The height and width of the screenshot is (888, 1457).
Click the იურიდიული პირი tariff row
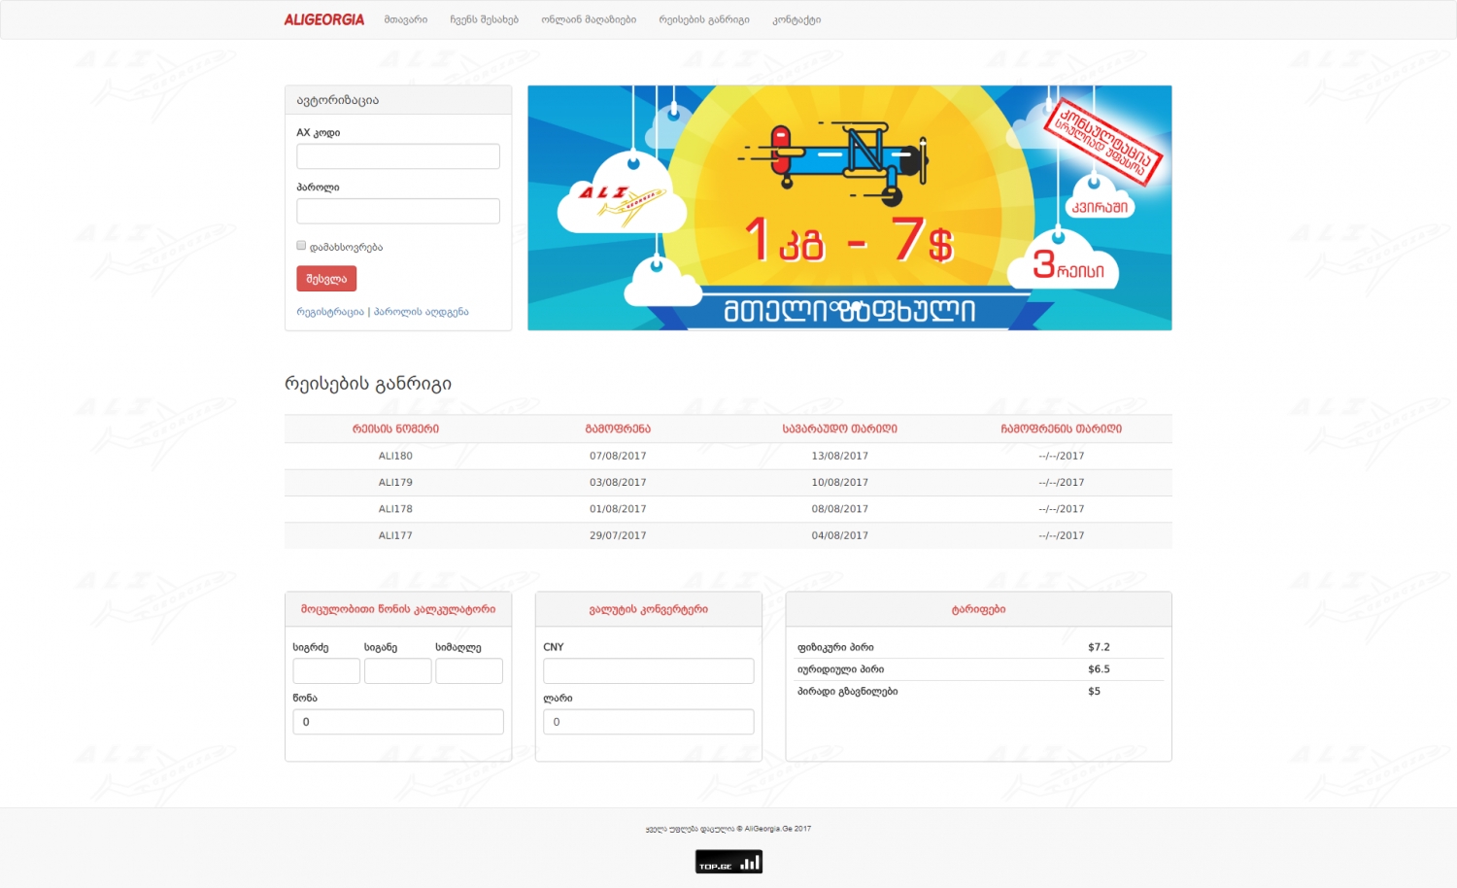coord(979,669)
